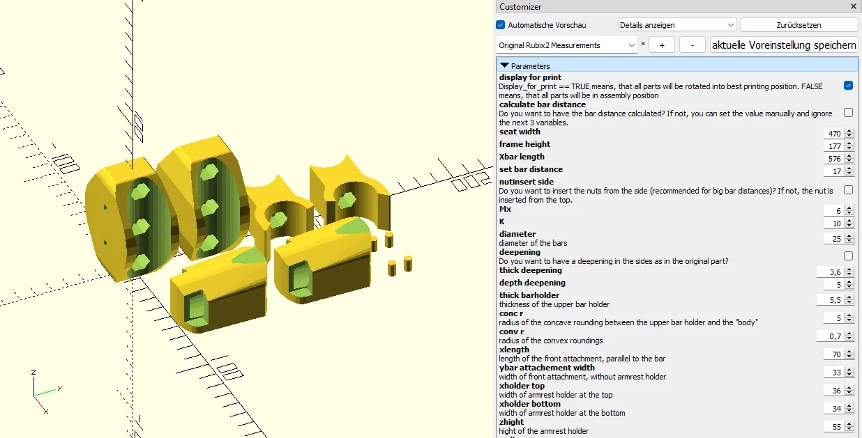Increase seat width with up arrow
This screenshot has height=438, width=862.
(x=849, y=130)
